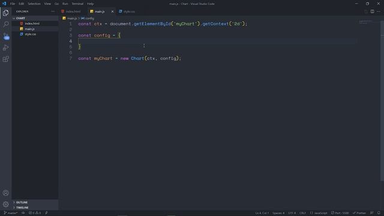Open editor More Actions ellipsis
Screen dimensions: 384x216
click(379, 11)
